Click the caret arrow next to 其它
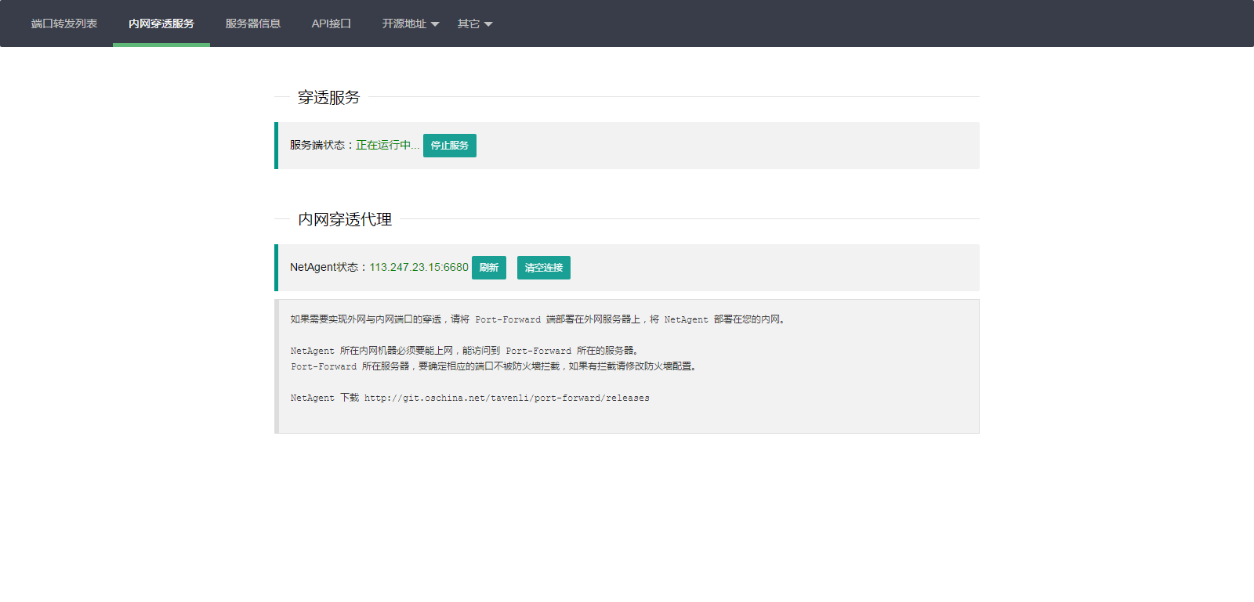 pos(488,24)
